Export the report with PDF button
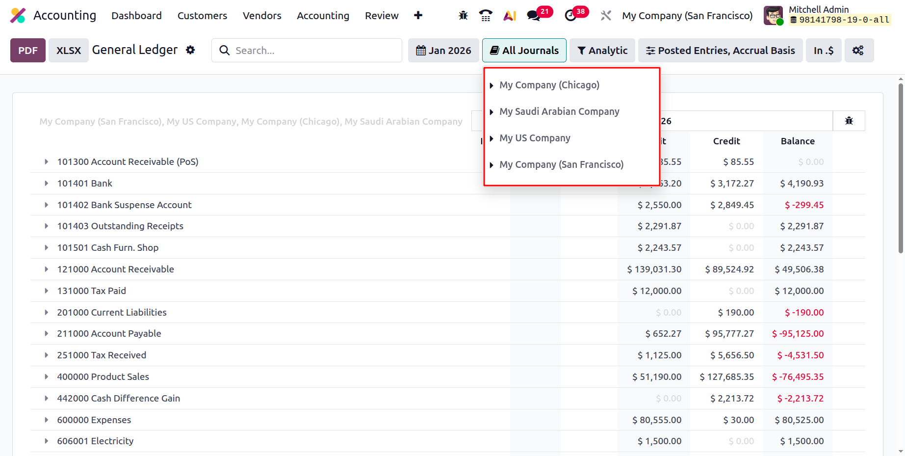 pos(28,50)
